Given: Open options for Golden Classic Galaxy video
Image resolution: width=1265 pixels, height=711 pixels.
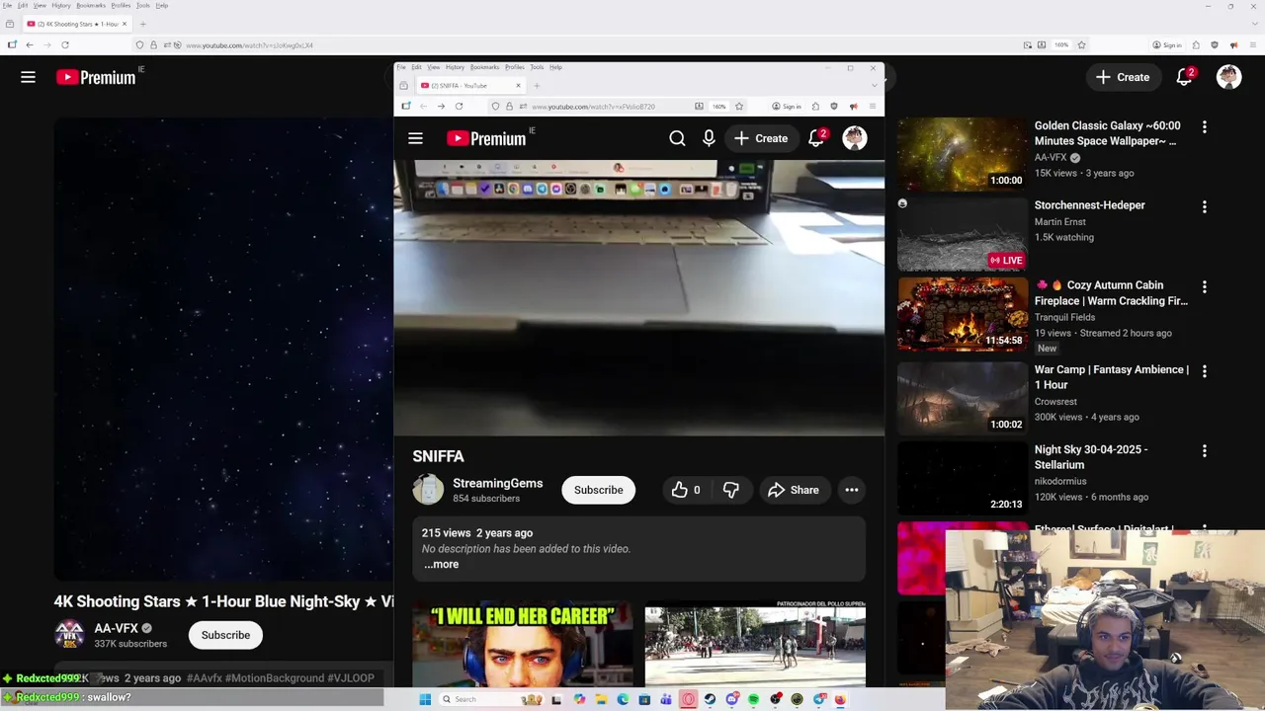Looking at the screenshot, I should tap(1204, 126).
